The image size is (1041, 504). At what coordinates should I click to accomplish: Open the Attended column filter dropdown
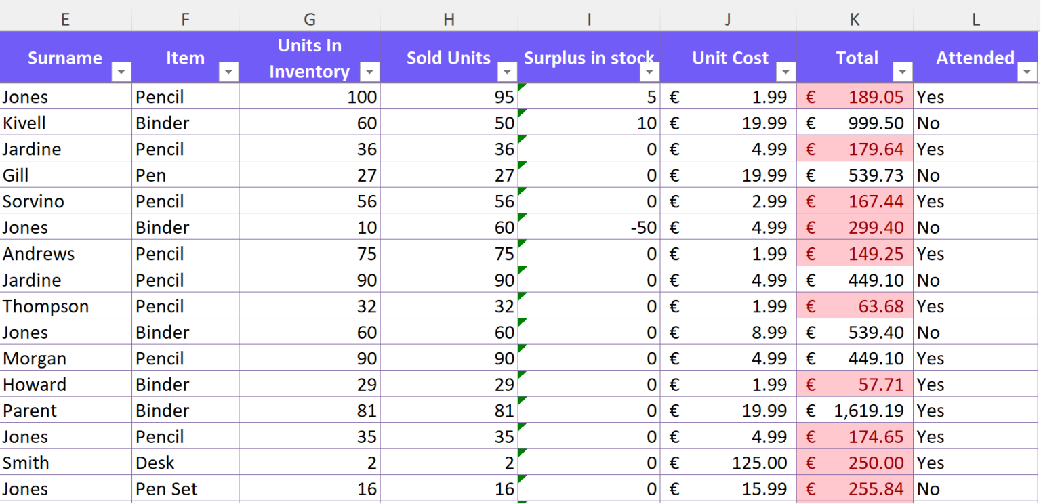[1027, 72]
